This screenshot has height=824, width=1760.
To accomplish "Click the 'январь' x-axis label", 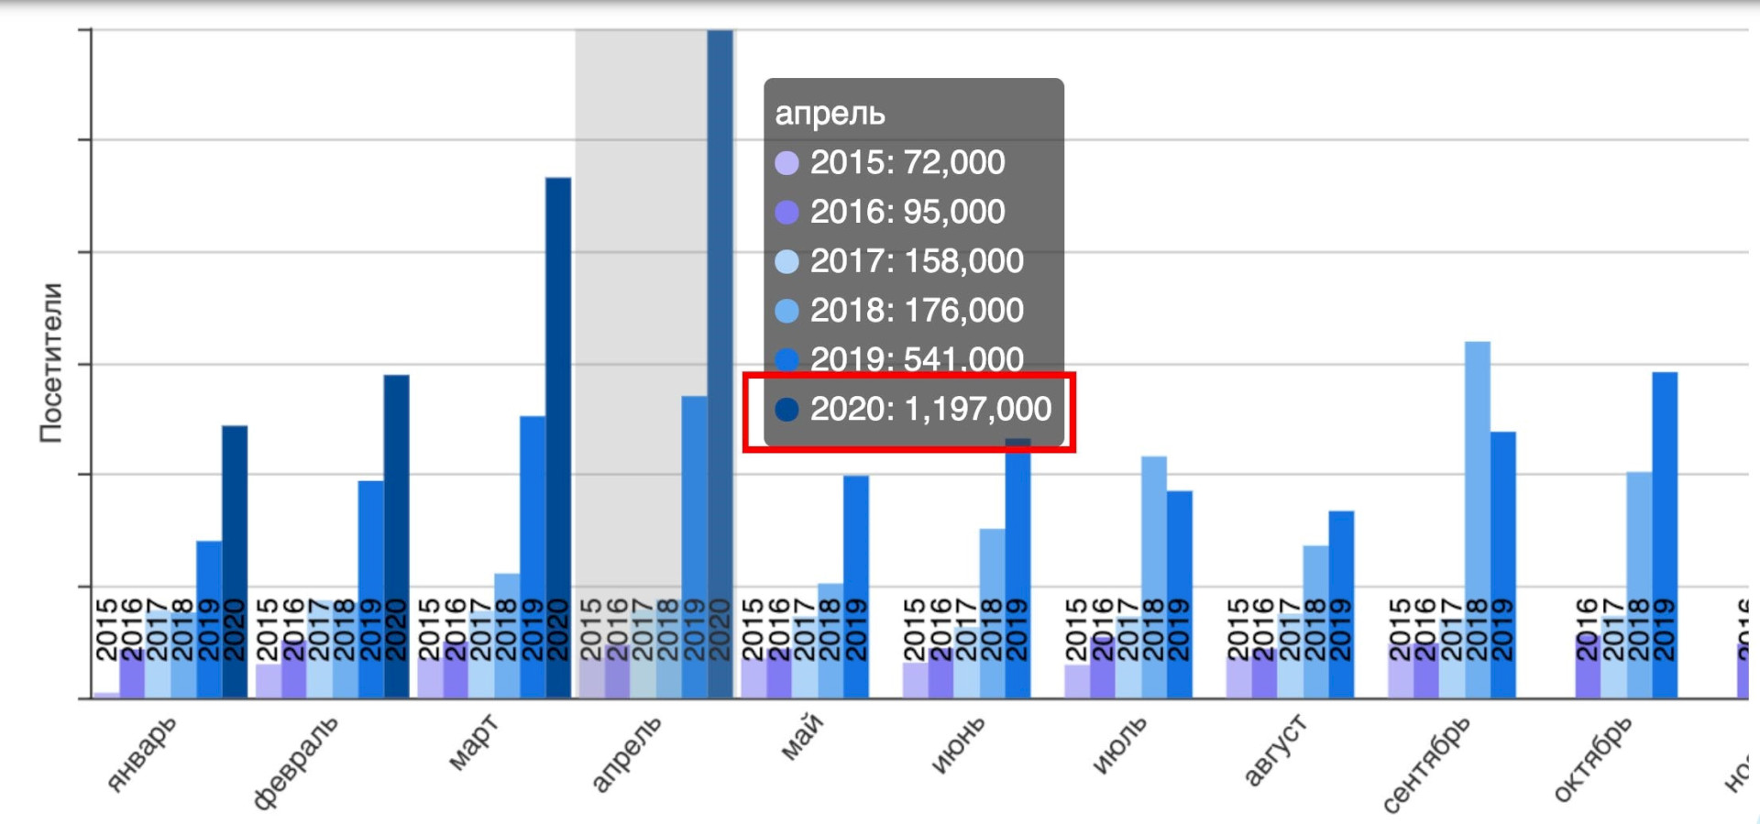I will click(140, 753).
